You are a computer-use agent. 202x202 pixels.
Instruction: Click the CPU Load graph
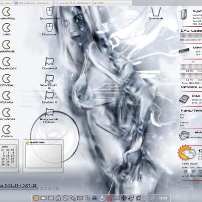191,36
